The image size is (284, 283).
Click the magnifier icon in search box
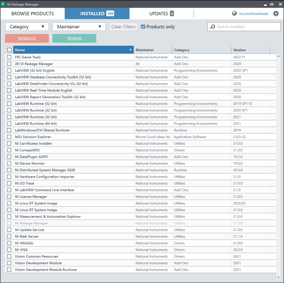click(213, 27)
